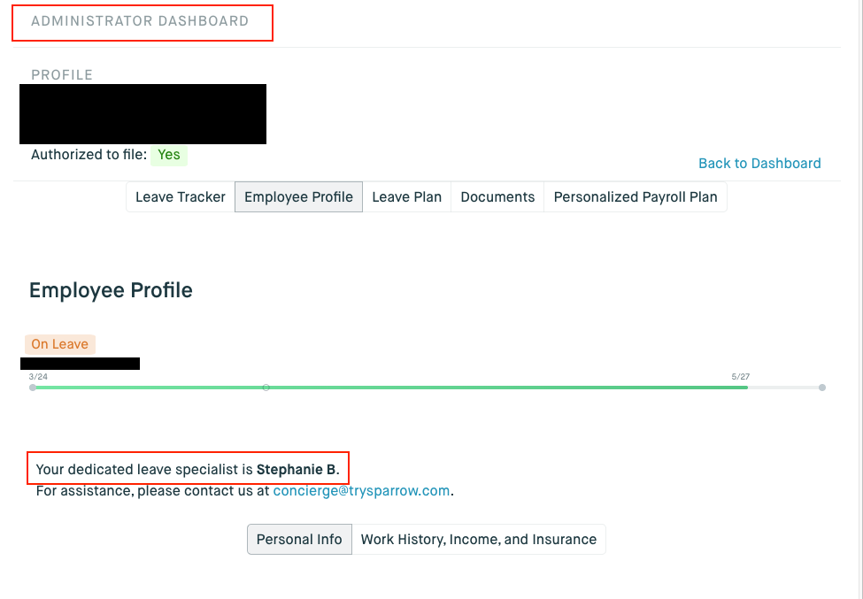This screenshot has width=863, height=599.
Task: Click the concierge@trysparrow.com email link
Action: coord(361,490)
